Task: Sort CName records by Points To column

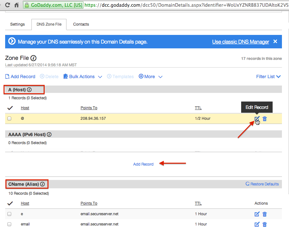Action: tap(89, 203)
